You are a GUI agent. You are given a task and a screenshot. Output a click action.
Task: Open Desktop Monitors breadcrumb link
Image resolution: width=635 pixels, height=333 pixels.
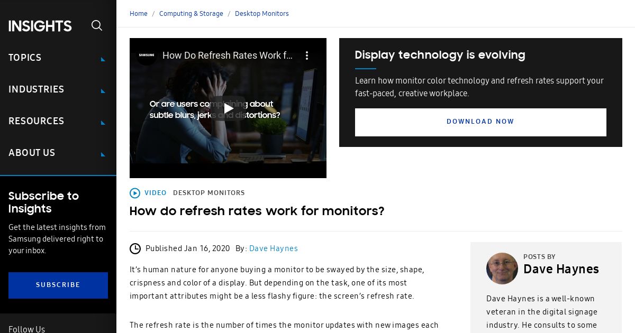(262, 14)
